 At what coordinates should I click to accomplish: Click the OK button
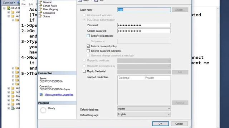pos(160,124)
